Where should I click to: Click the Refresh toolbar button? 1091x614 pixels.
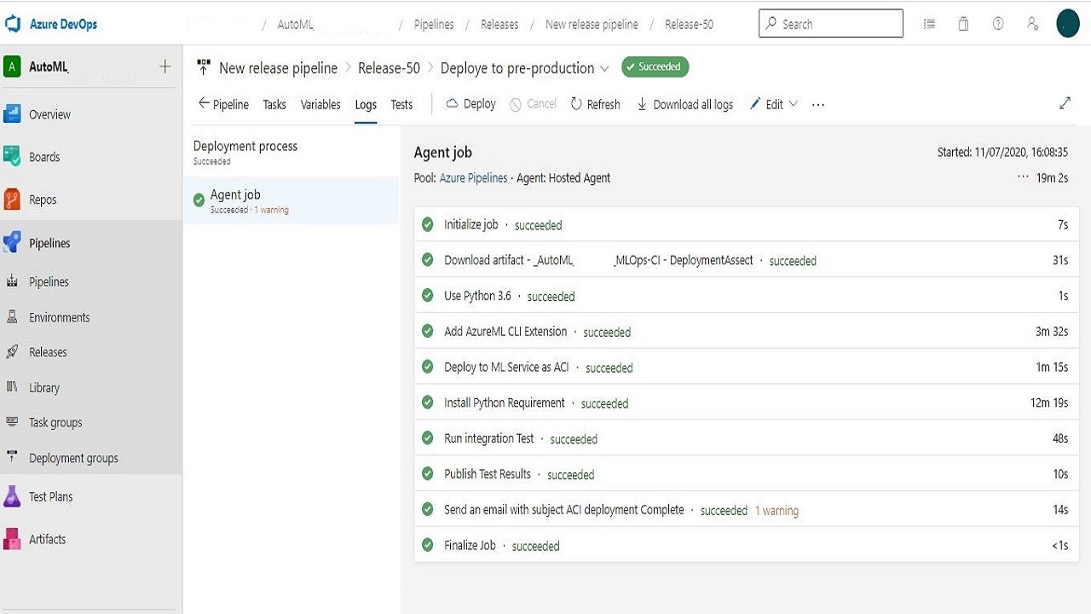595,104
